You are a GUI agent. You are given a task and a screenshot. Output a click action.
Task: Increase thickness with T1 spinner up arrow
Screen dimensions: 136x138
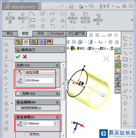(x=56, y=122)
